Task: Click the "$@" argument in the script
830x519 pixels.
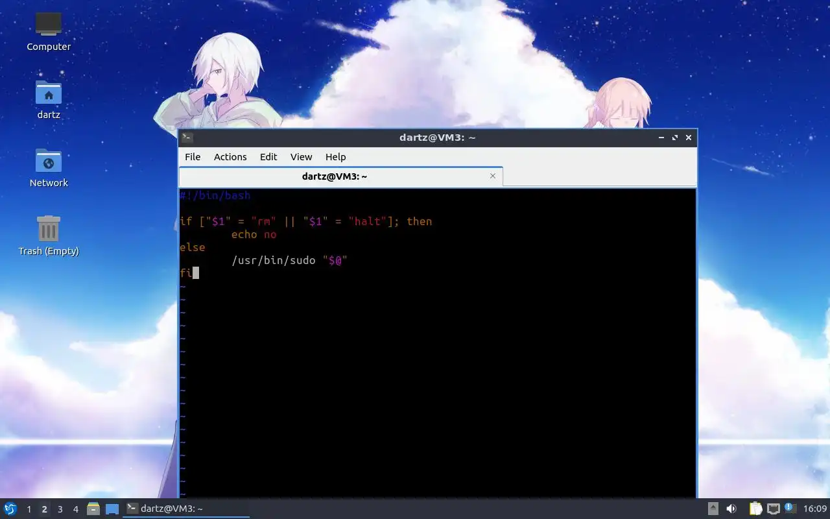Action: [x=335, y=260]
